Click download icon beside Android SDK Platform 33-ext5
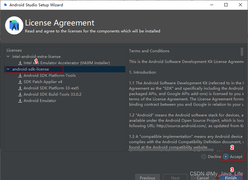Screen dimensions: 248x180 (20, 88)
